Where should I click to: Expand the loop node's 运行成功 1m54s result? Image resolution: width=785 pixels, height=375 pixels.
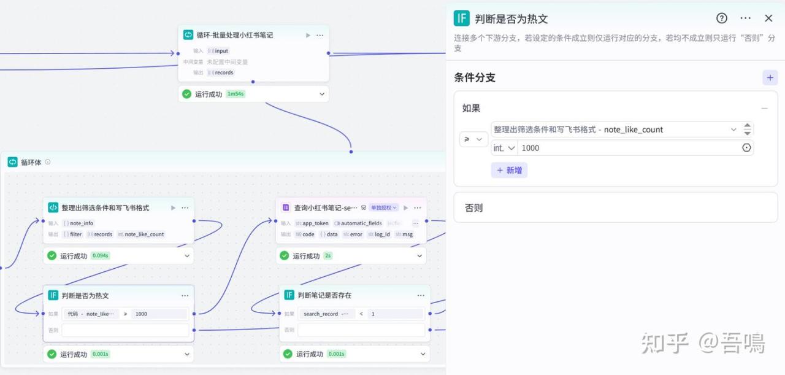[322, 94]
